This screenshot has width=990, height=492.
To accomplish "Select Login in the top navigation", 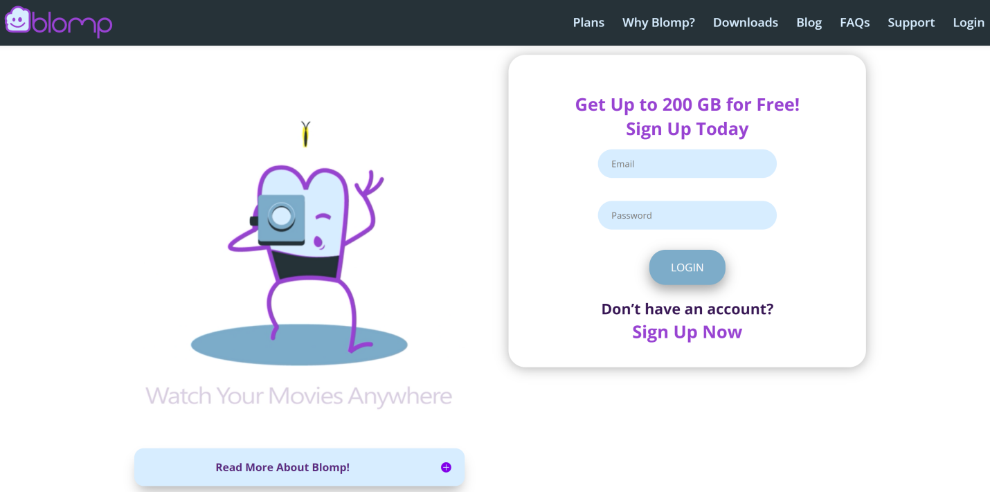I will 969,22.
